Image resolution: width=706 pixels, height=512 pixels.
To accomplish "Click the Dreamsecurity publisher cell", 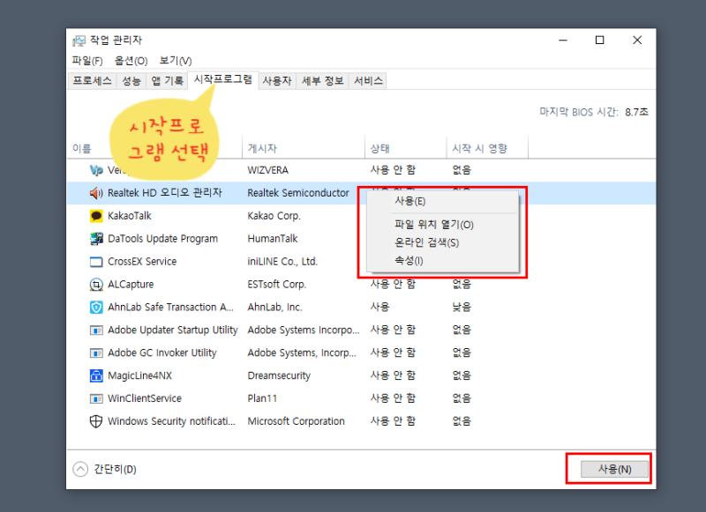I will coord(279,375).
